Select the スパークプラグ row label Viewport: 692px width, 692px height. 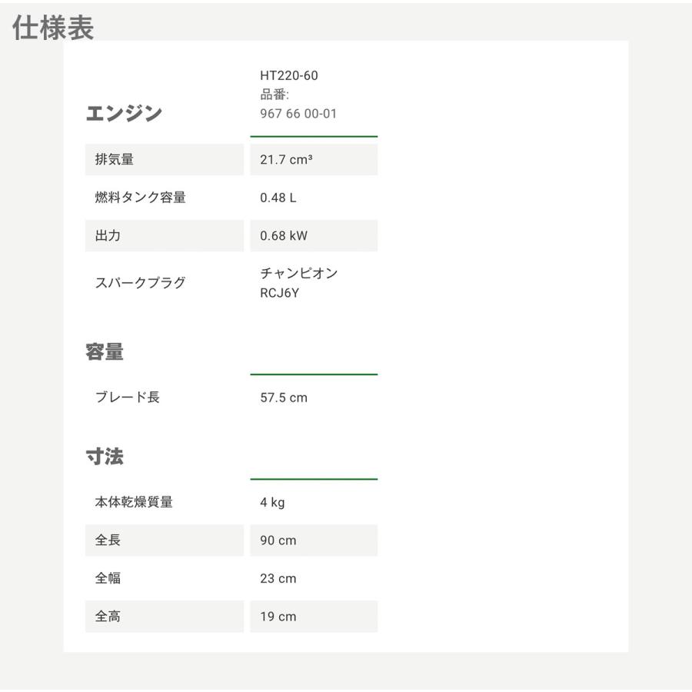140,282
